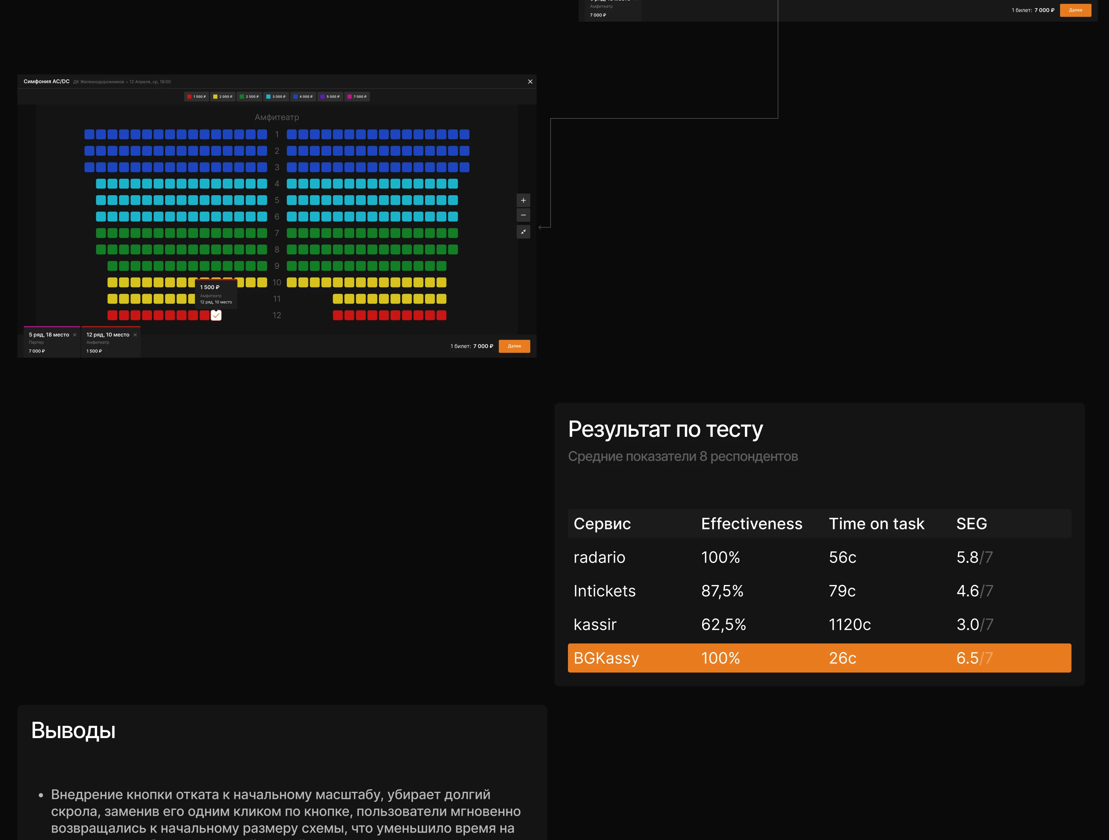1109x840 pixels.
Task: Click the ДК Железнодорожников venue and date text
Action: point(122,82)
